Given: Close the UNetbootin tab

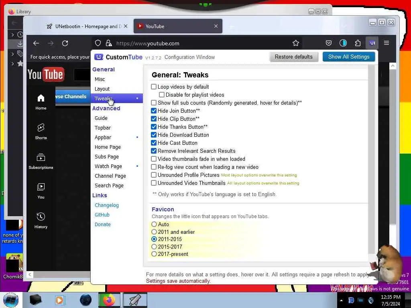Looking at the screenshot, I should pos(126,26).
